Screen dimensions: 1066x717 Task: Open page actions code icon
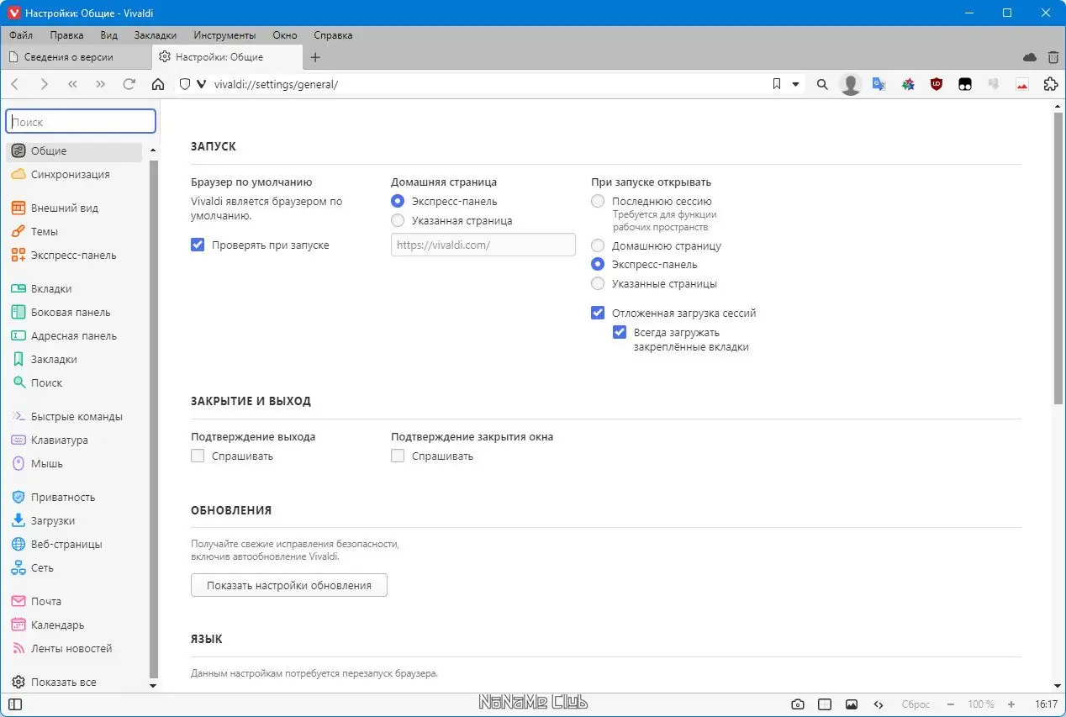tap(879, 704)
